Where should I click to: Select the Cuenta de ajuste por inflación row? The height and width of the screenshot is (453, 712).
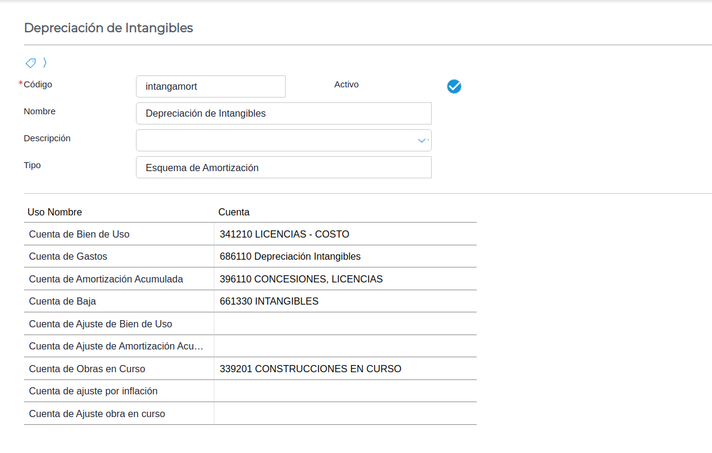[93, 391]
